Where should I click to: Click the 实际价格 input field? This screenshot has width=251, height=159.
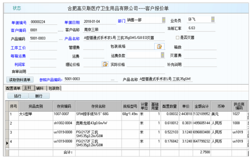(x=145, y=64)
